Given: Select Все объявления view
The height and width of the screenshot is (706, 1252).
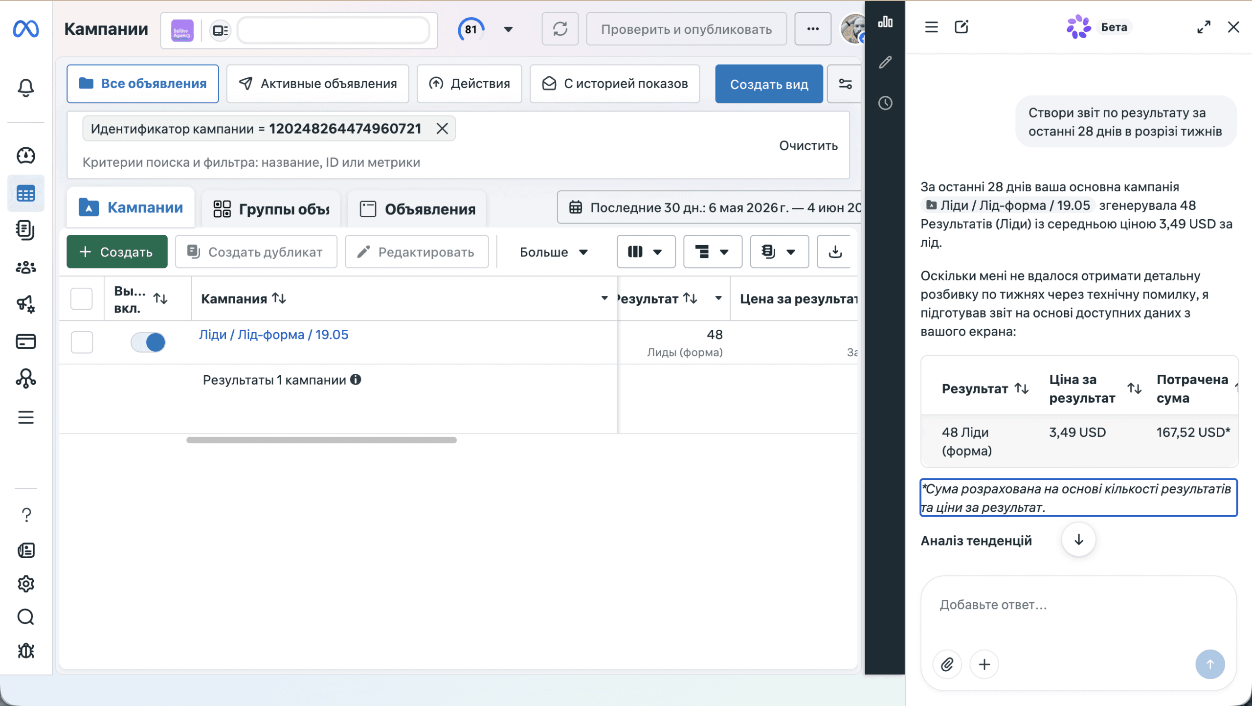Looking at the screenshot, I should (143, 84).
